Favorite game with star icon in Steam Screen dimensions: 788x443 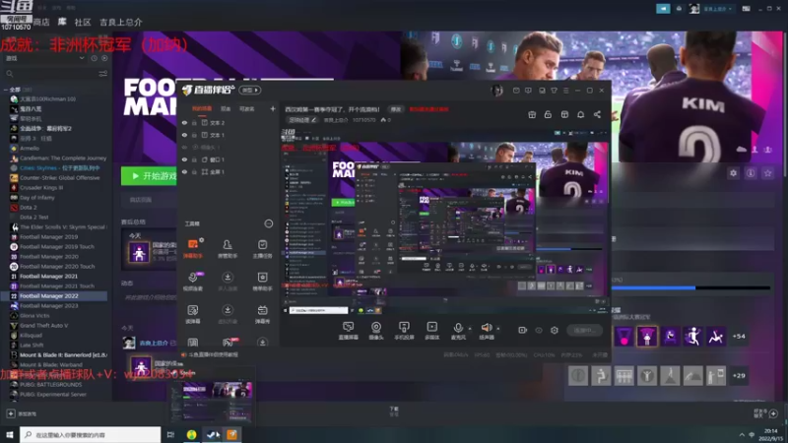pos(767,173)
